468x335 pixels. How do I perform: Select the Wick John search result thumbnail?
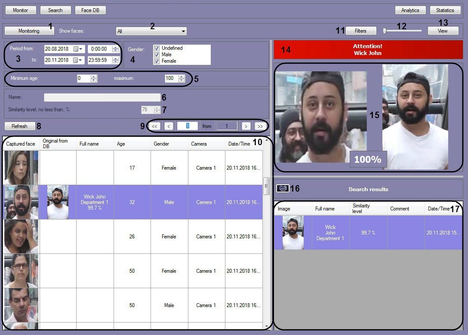[x=293, y=232]
